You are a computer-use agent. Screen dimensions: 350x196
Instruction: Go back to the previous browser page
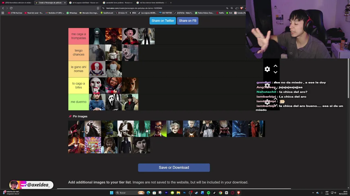[3, 8]
